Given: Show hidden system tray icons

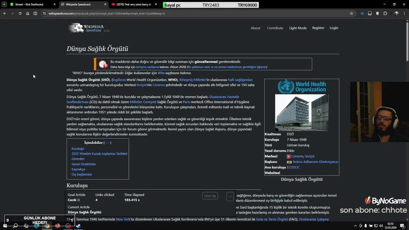Looking at the screenshot, I should click(355, 226).
